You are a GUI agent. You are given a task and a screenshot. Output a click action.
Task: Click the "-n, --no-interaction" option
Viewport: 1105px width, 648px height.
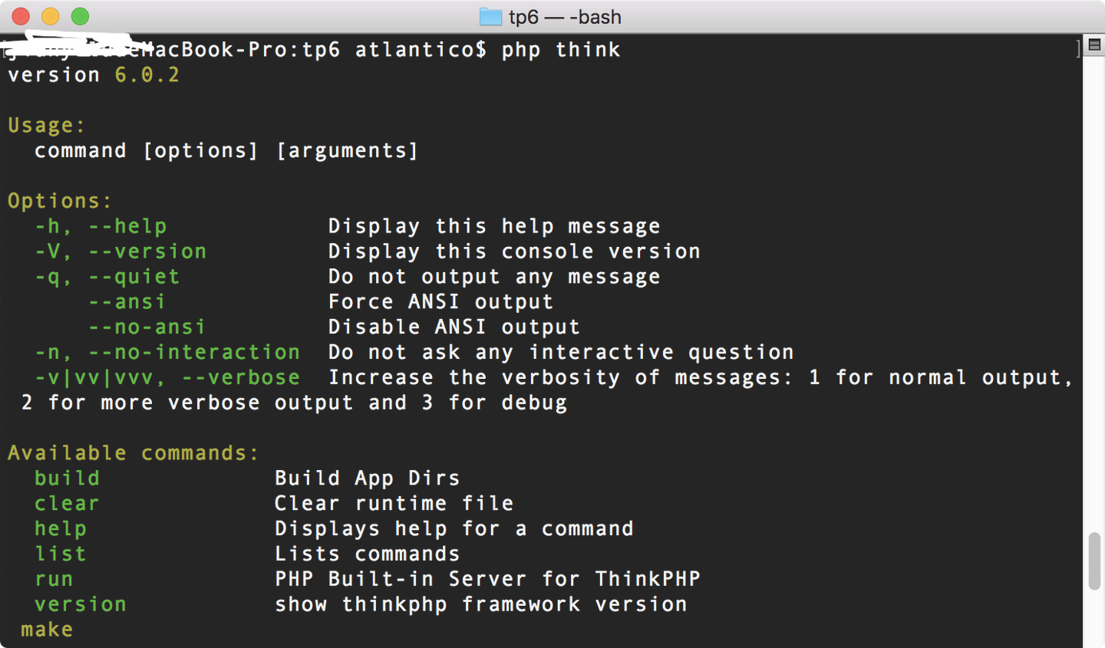[x=167, y=353]
